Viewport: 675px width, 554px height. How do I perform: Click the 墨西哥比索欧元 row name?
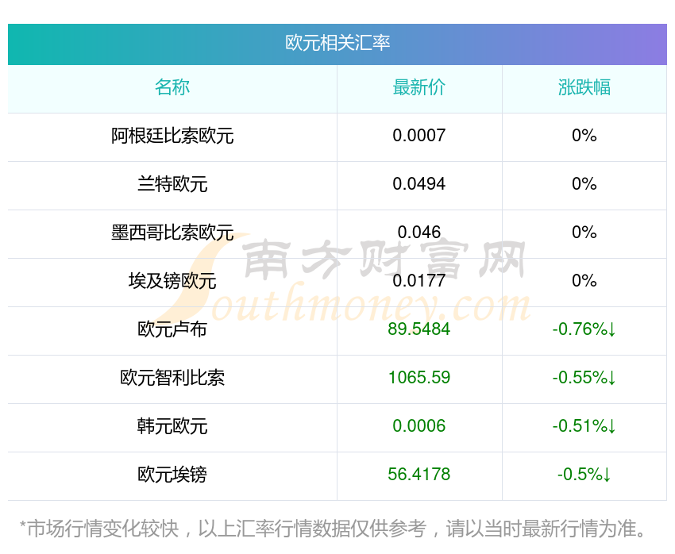[172, 233]
